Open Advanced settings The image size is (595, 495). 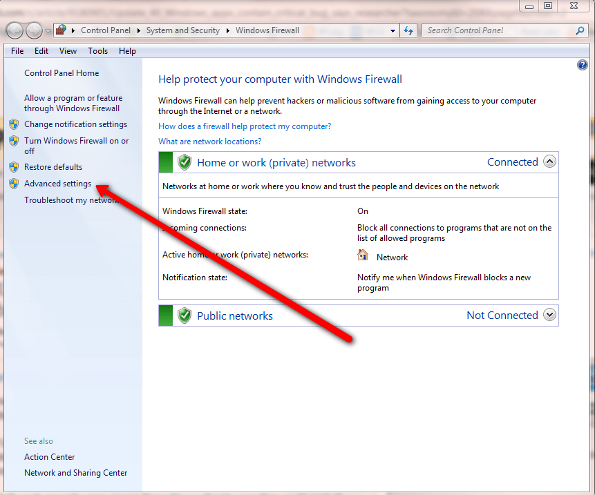click(x=57, y=184)
